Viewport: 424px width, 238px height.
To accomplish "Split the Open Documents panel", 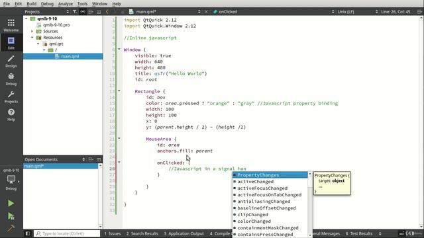I will click(91, 159).
